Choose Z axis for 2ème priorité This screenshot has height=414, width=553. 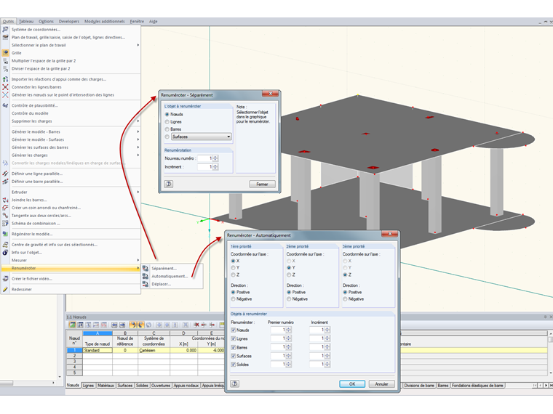tap(289, 275)
